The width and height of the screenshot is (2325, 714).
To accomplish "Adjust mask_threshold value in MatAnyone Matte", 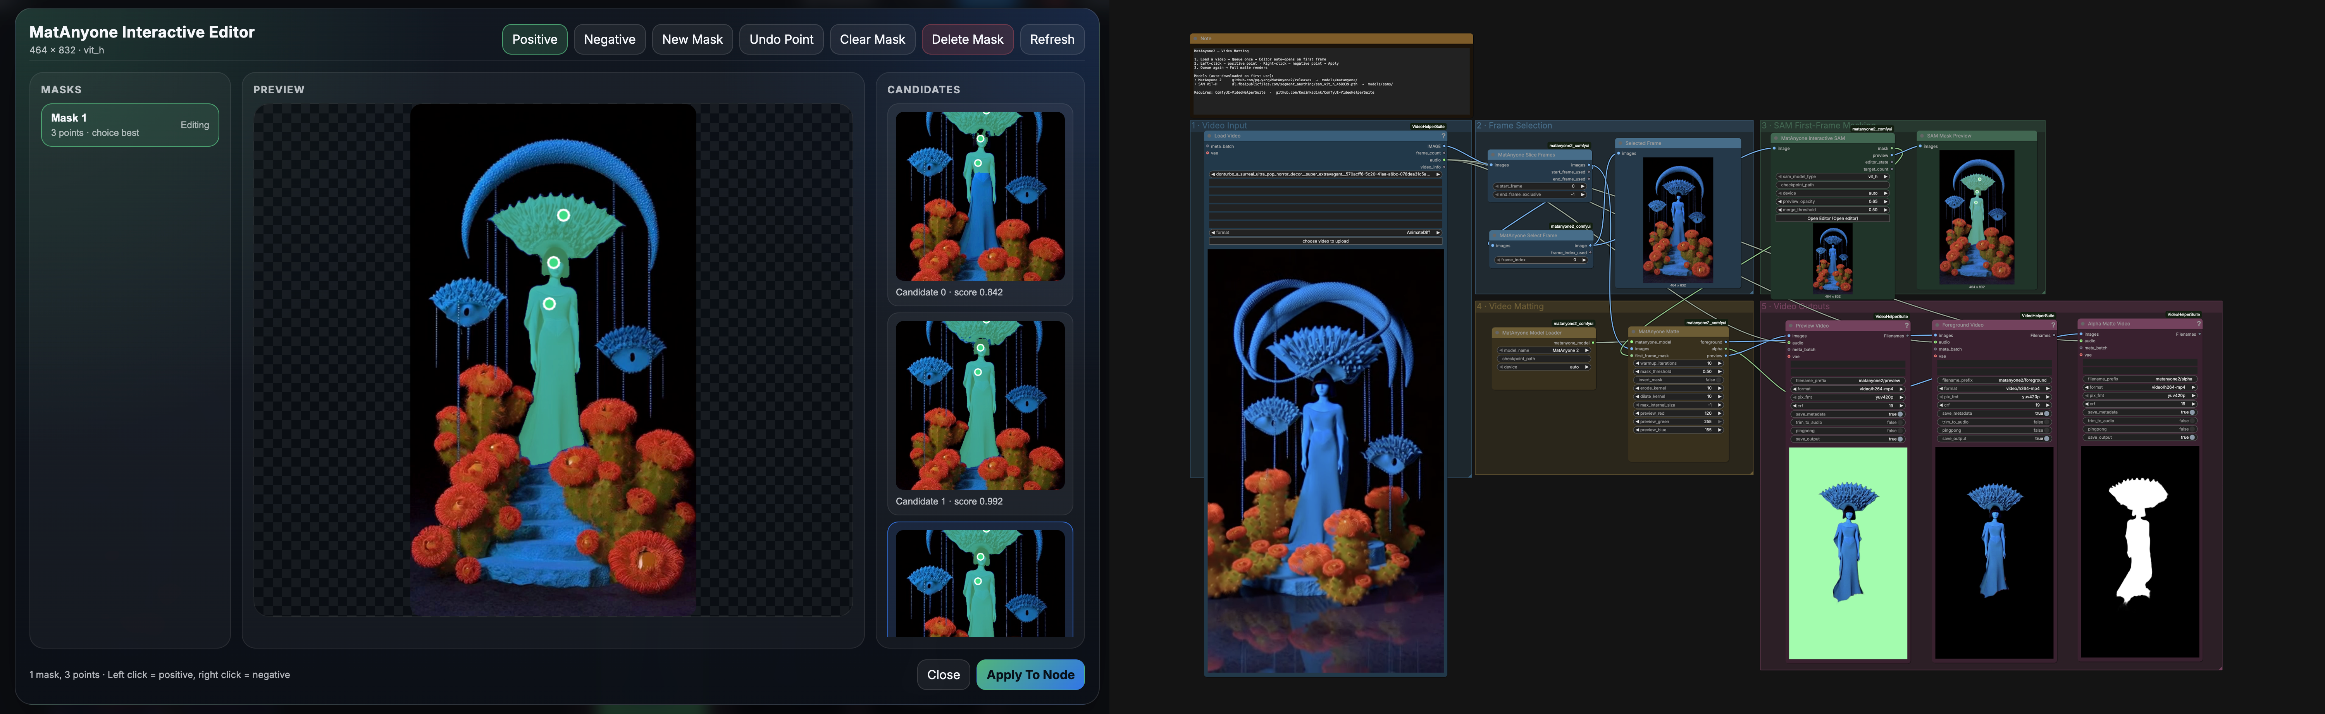I will [x=1679, y=371].
